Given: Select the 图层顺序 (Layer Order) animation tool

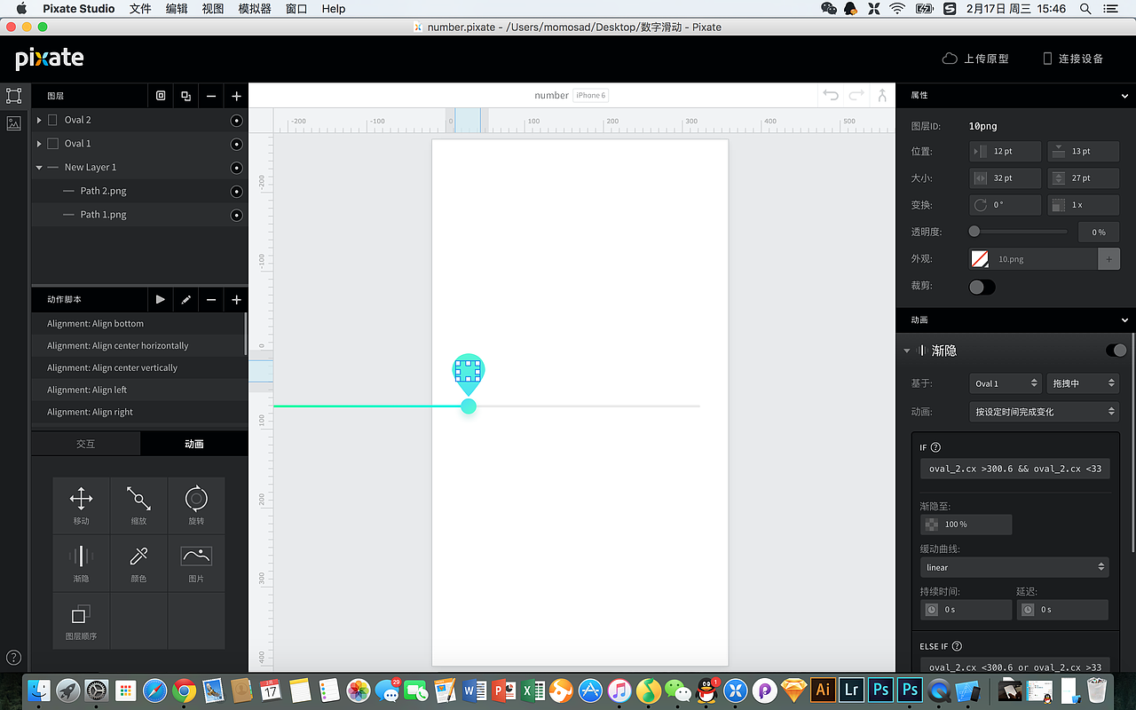Looking at the screenshot, I should click(x=81, y=621).
